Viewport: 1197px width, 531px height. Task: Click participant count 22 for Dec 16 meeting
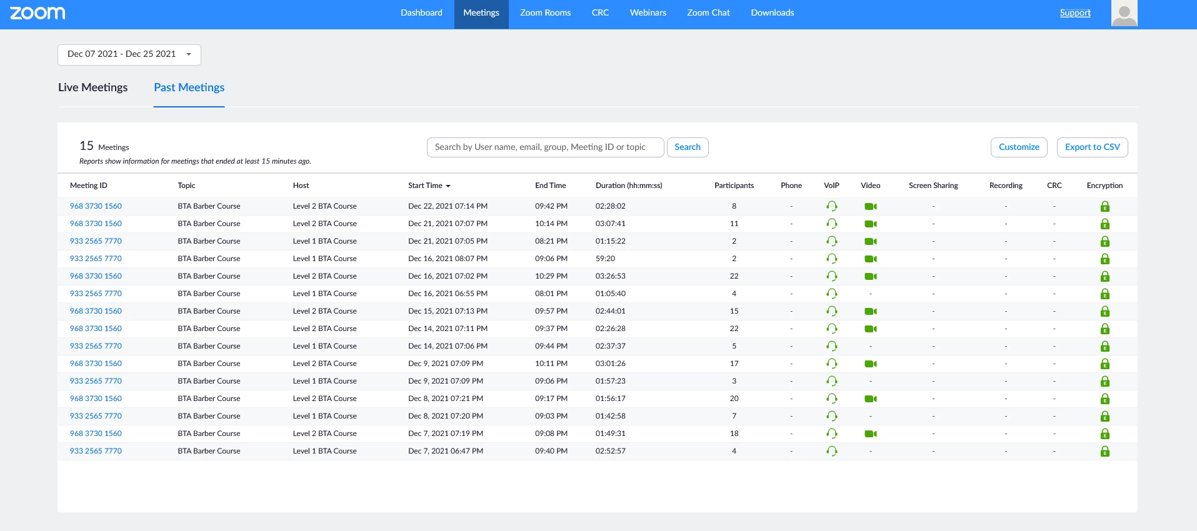tap(734, 276)
